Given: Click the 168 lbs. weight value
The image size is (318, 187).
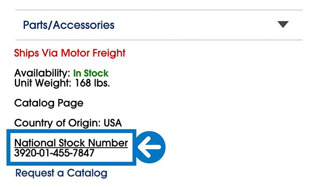Looking at the screenshot, I should (92, 83).
